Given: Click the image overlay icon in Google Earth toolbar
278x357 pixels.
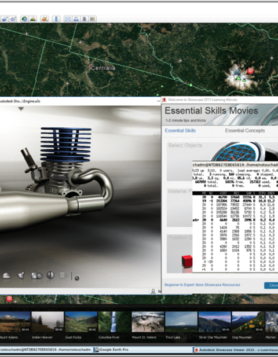Looking at the screenshot, I should (x=5, y=19).
